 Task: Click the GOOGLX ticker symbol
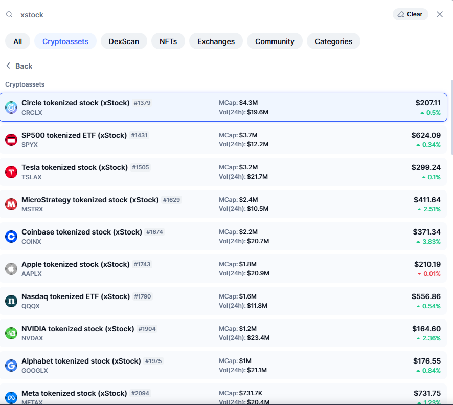[35, 371]
